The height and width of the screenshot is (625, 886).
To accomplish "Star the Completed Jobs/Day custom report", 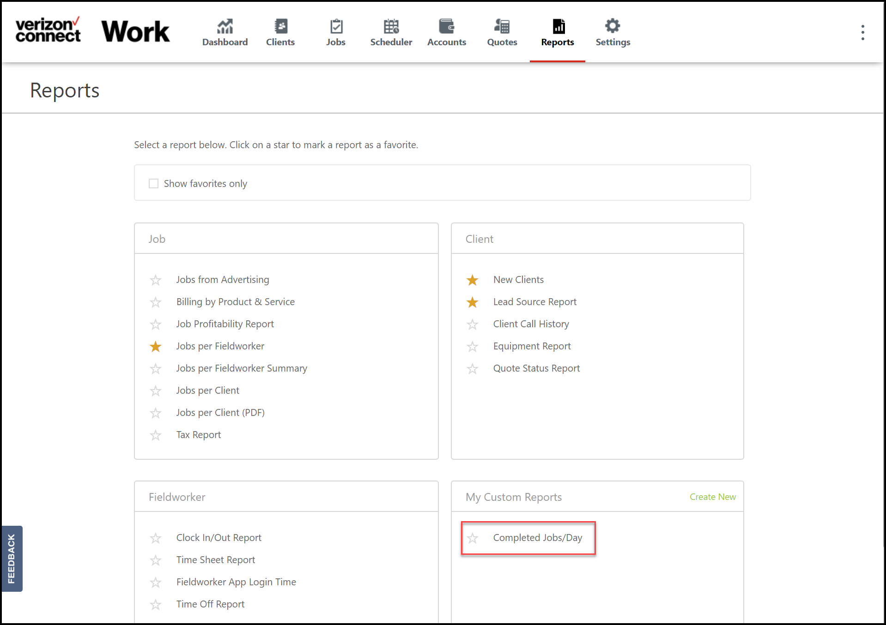I will [x=473, y=538].
